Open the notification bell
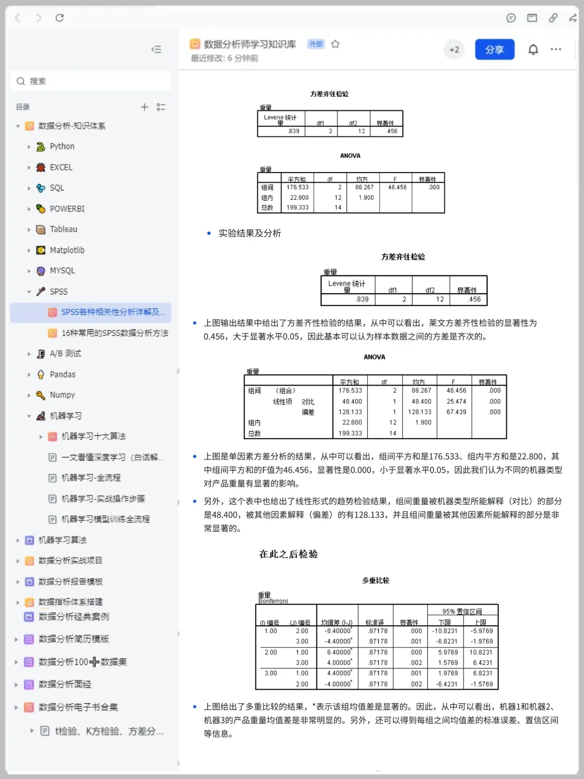 (532, 49)
